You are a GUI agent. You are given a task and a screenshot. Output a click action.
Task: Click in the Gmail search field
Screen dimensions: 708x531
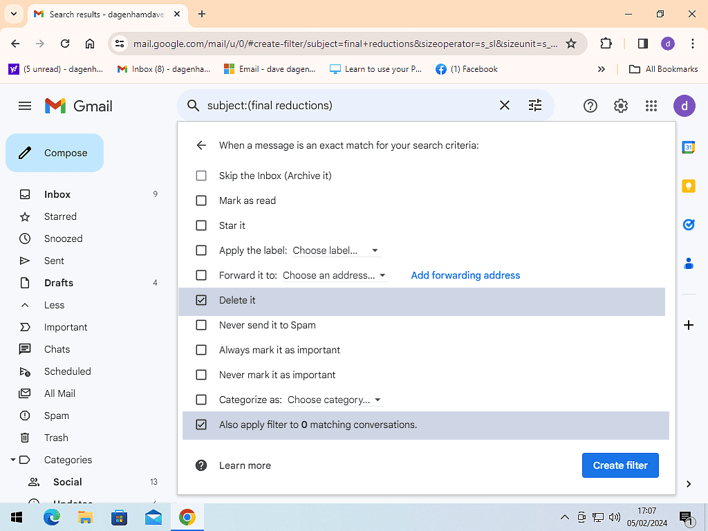(x=346, y=105)
